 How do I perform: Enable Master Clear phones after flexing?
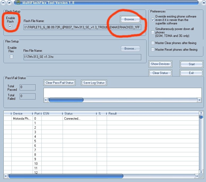click(152, 43)
